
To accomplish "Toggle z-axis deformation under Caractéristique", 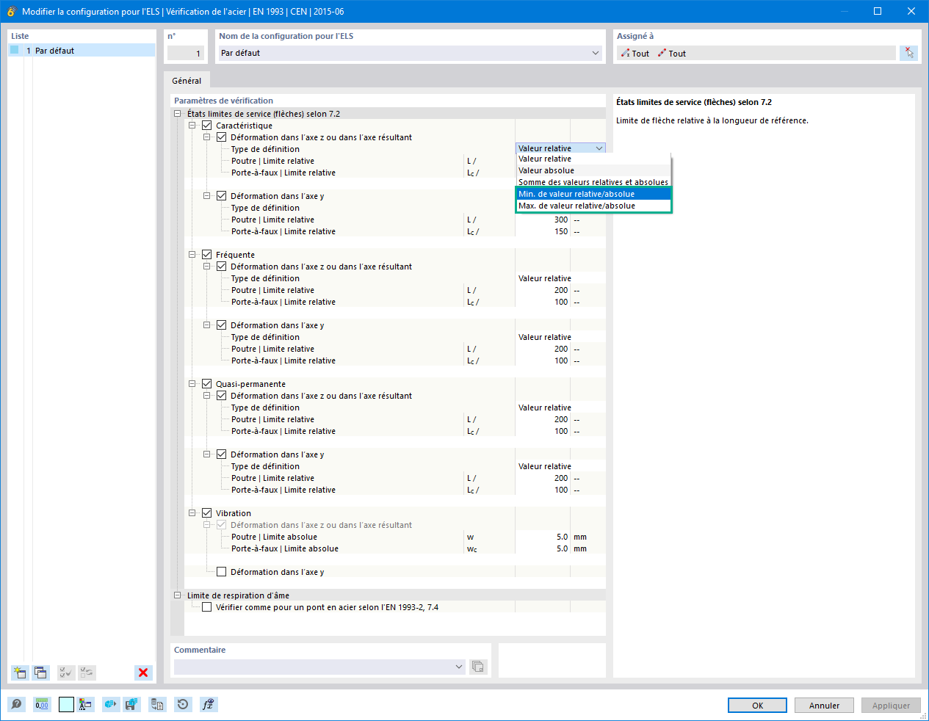I will (x=221, y=137).
